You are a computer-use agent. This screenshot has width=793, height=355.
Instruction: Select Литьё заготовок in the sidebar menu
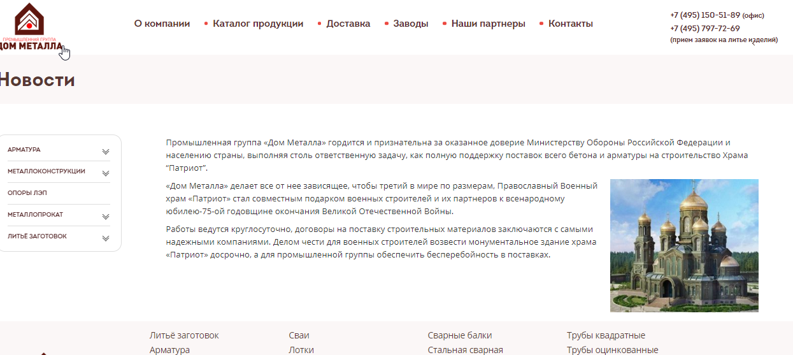38,236
